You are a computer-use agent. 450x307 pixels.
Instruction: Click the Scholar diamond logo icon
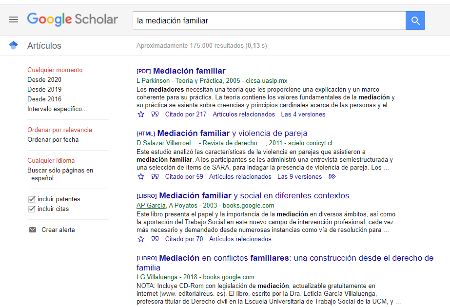13,45
